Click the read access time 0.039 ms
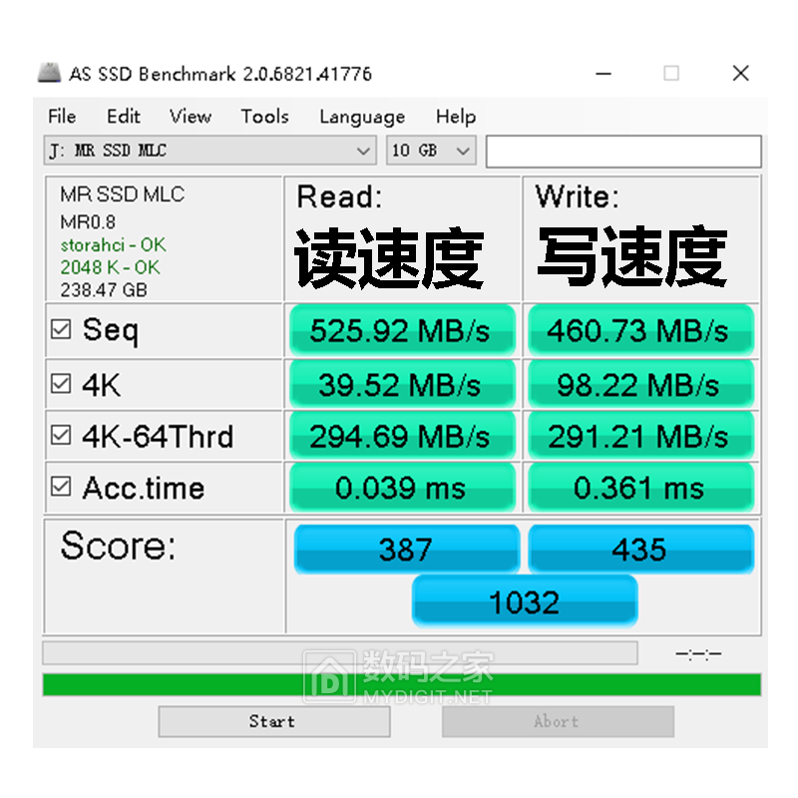Image resolution: width=798 pixels, height=798 pixels. [x=403, y=488]
